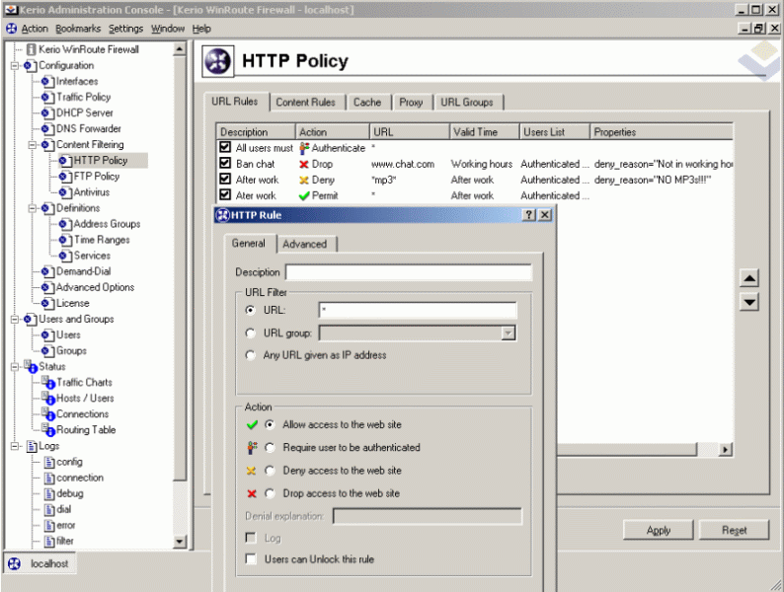Click the DHCP Server node icon
The image size is (784, 592).
point(47,113)
